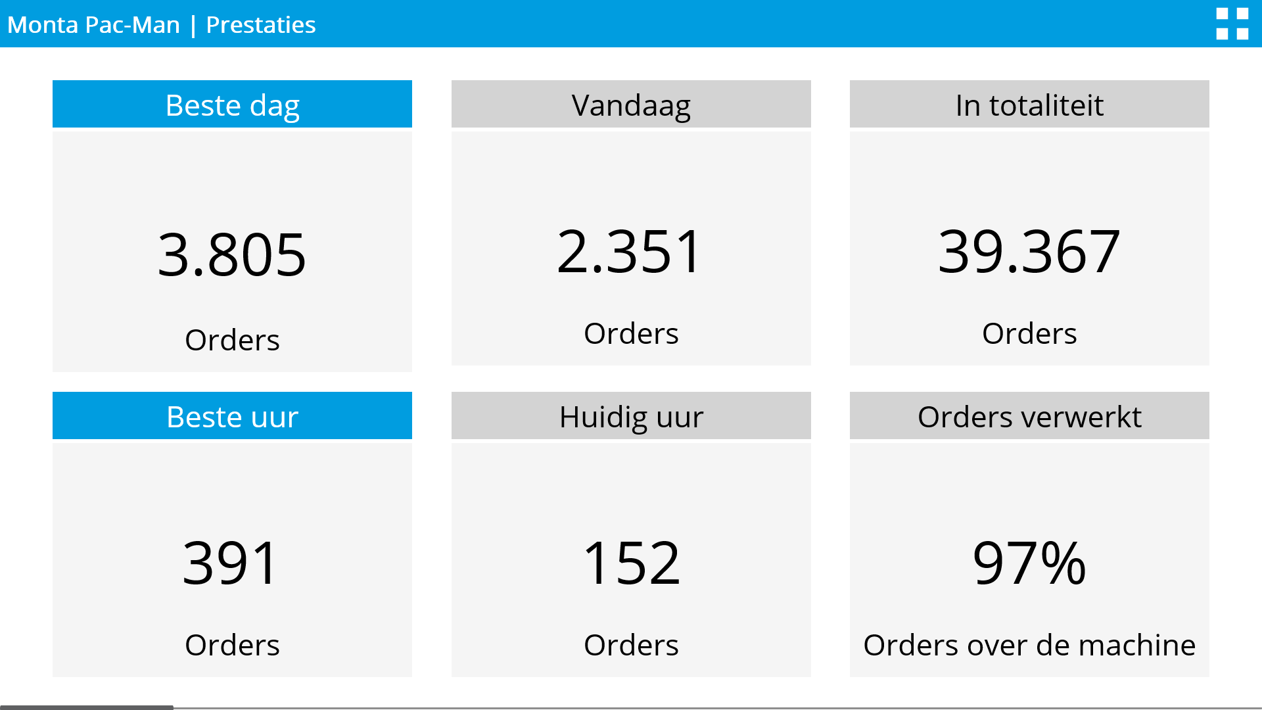Click the Huidig uur header
This screenshot has width=1262, height=710.
[x=631, y=416]
